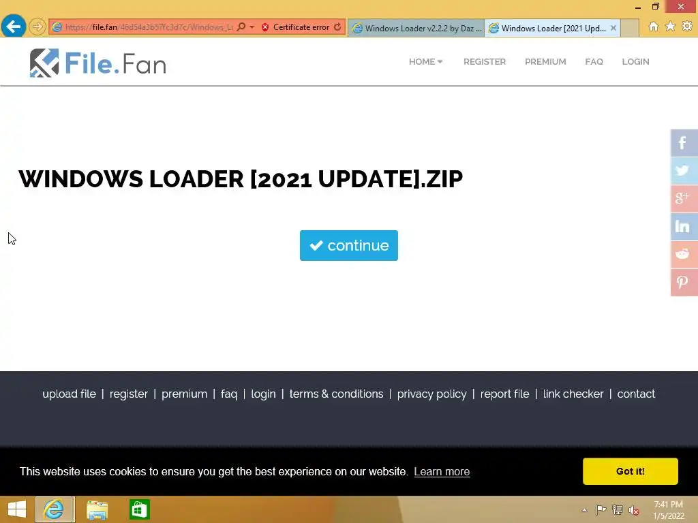Click footer premium link
The width and height of the screenshot is (698, 523).
tap(184, 394)
